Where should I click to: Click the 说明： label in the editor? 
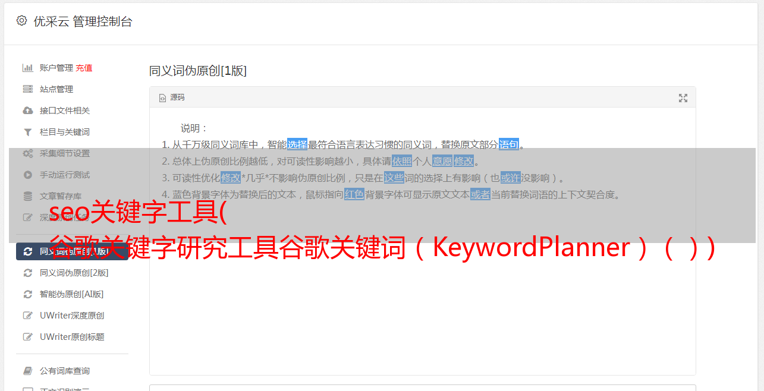click(194, 128)
